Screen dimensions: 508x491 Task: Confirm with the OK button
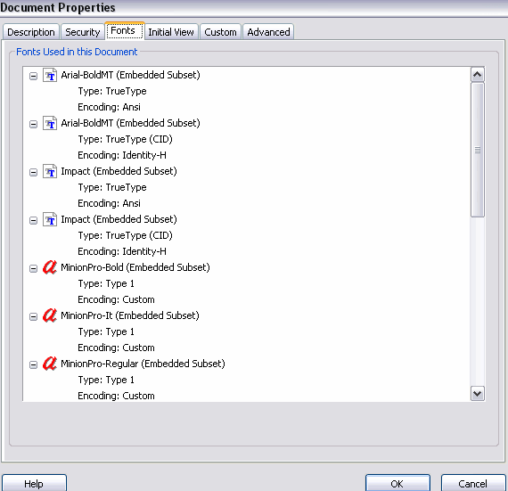click(x=397, y=483)
